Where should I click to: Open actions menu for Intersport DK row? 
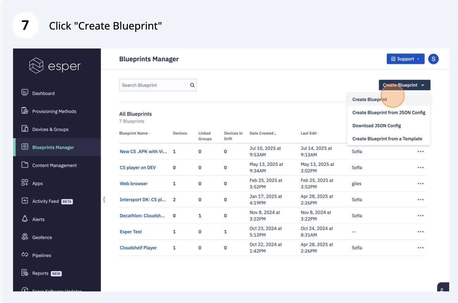[x=421, y=200]
